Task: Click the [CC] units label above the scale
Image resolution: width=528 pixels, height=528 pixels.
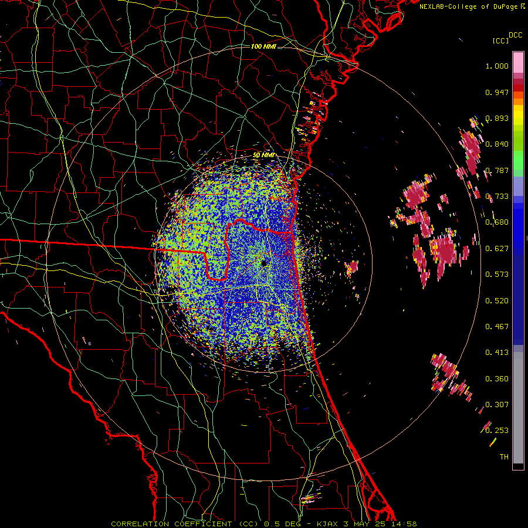Action: (500, 40)
